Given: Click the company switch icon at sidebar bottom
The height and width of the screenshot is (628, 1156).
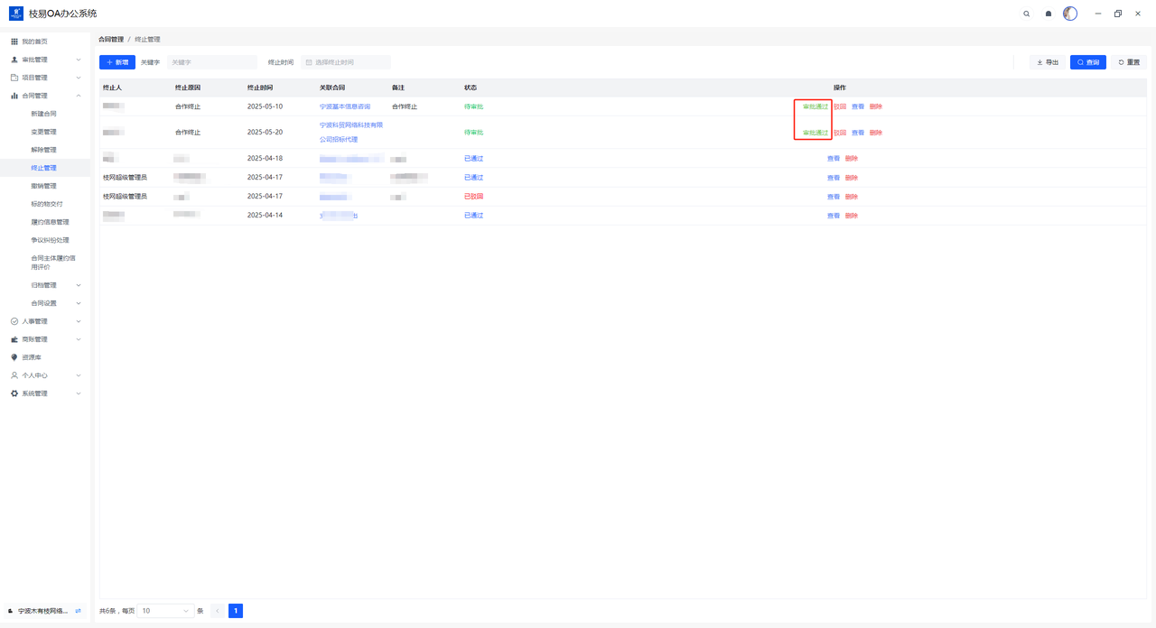Looking at the screenshot, I should [x=79, y=611].
